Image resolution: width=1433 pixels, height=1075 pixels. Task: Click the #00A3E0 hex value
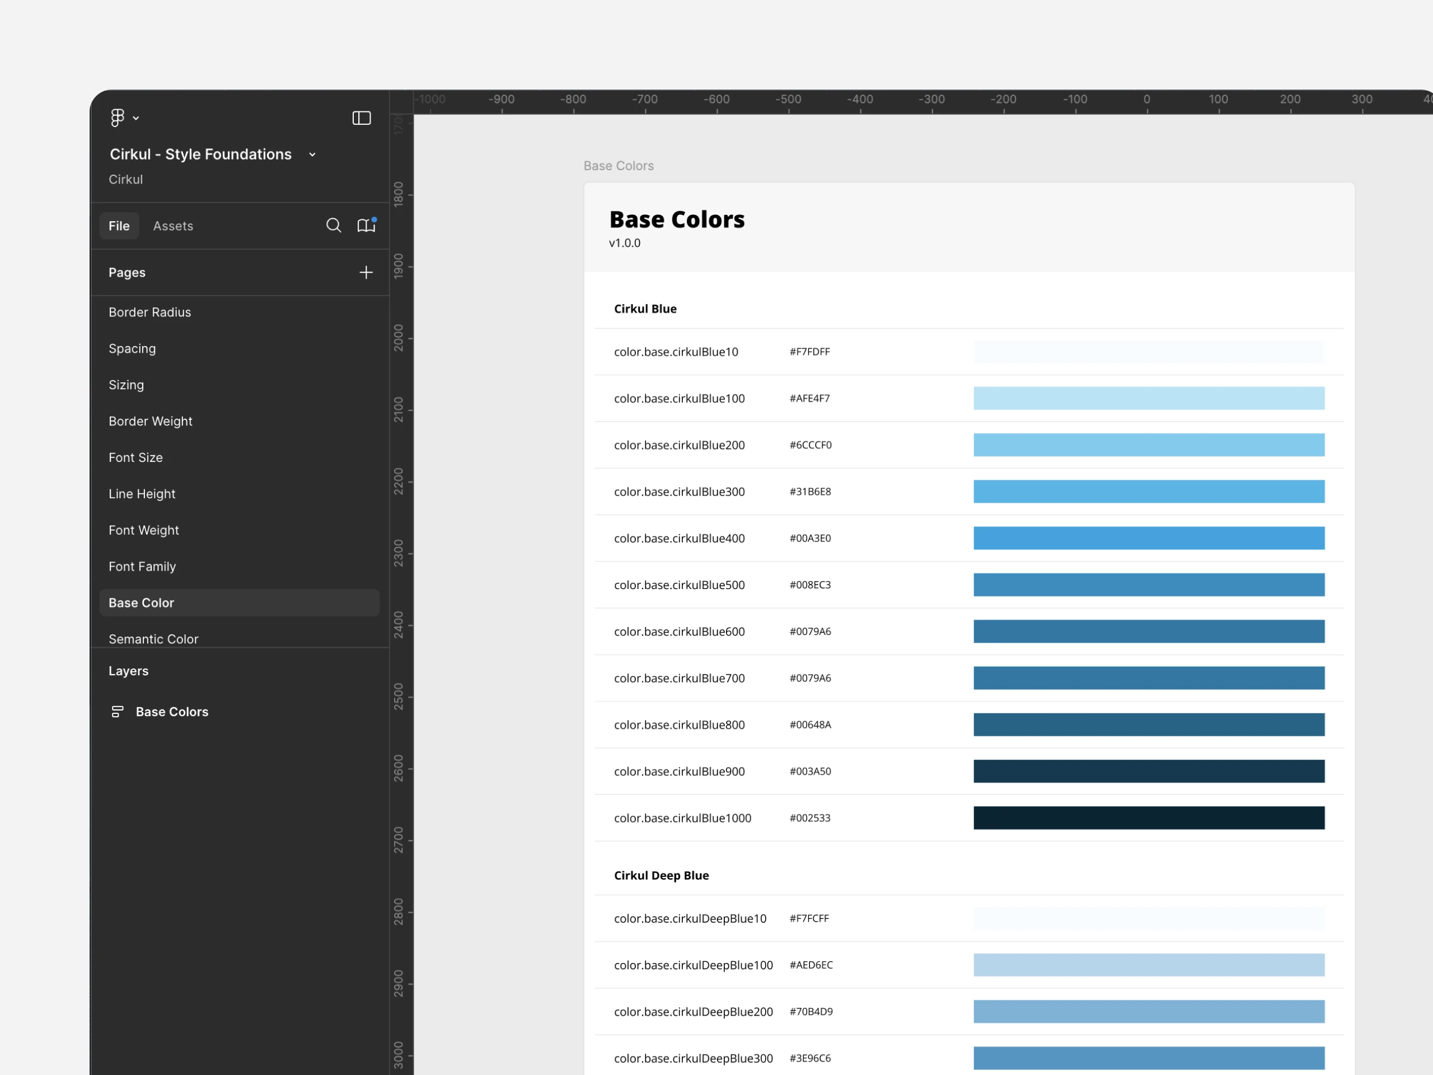point(811,539)
